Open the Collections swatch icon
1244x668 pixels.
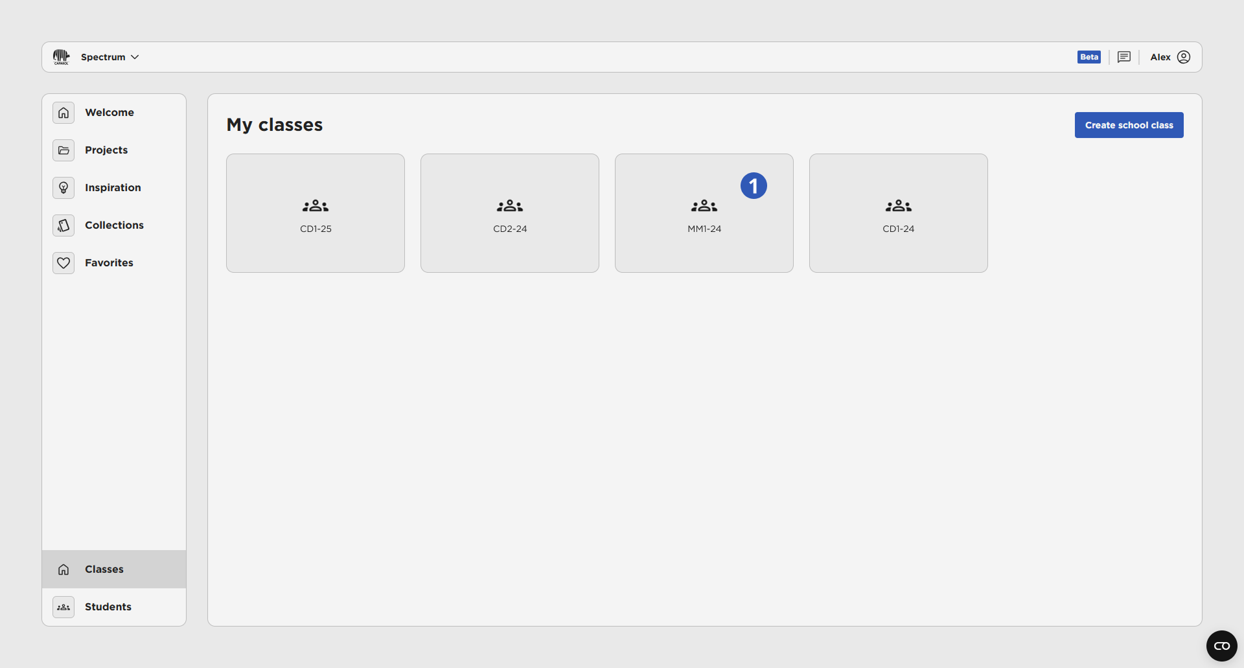(x=63, y=225)
